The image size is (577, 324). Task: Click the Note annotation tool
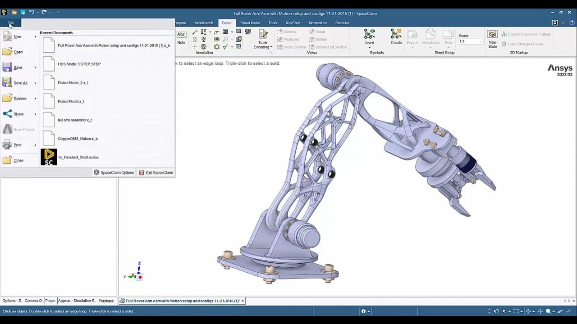[181, 38]
